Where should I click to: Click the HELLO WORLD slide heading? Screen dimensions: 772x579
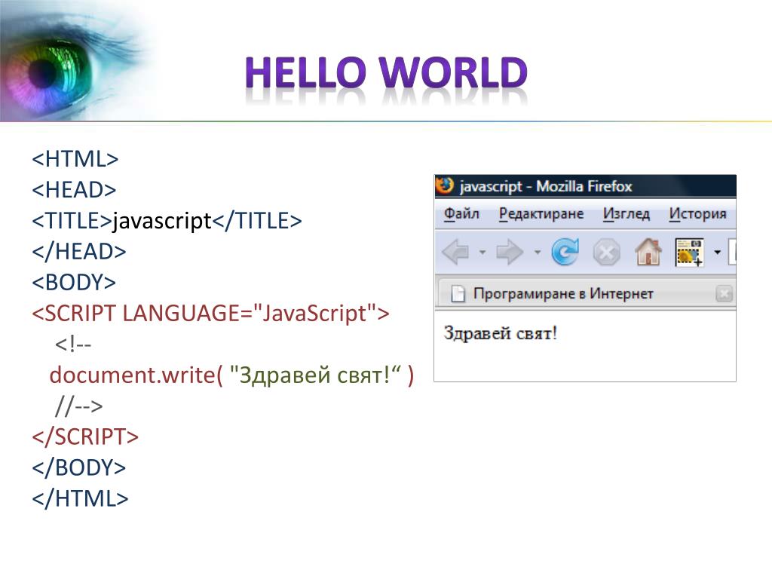(x=387, y=72)
